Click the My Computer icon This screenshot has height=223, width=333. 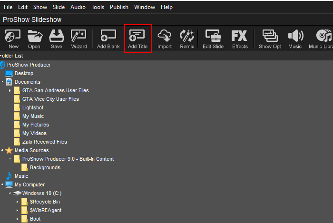tap(9, 184)
